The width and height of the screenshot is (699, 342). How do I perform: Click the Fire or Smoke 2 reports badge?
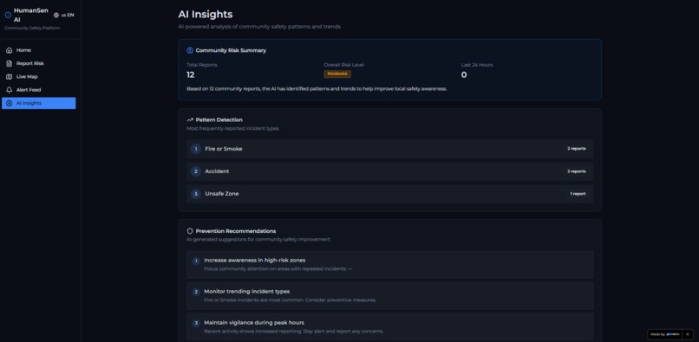577,149
